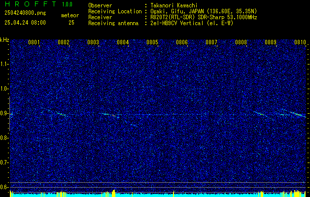
Task: Click the 0810 time marker
Action: tap(300, 42)
